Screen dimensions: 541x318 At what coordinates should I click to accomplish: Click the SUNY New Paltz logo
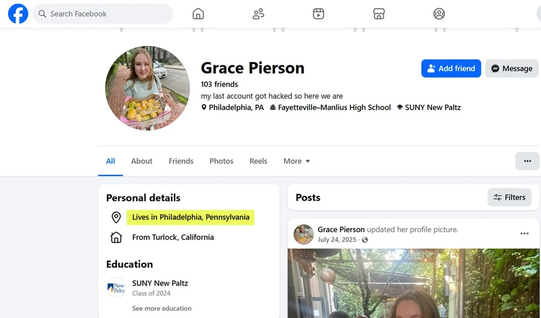116,288
